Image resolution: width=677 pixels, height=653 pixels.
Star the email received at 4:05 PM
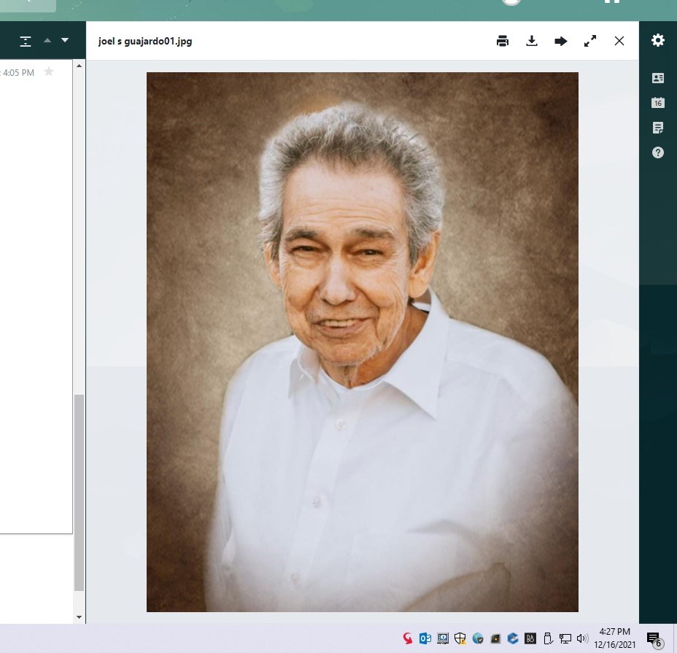click(x=49, y=72)
